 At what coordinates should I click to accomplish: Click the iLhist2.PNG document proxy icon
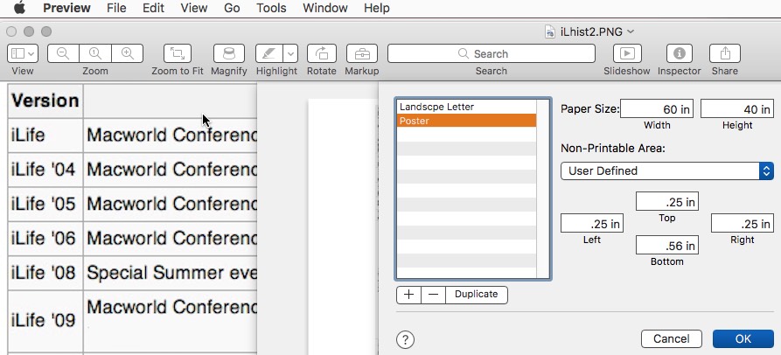coord(550,31)
